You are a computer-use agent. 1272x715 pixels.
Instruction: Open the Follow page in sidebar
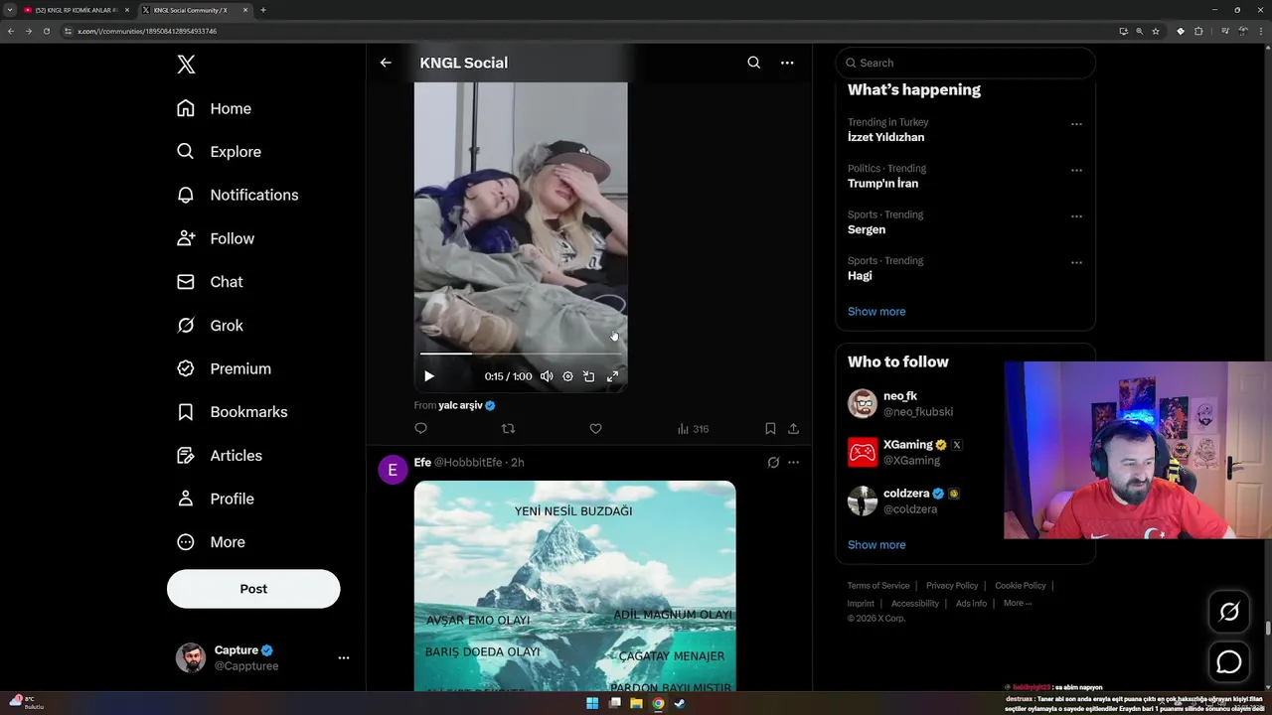click(x=215, y=238)
